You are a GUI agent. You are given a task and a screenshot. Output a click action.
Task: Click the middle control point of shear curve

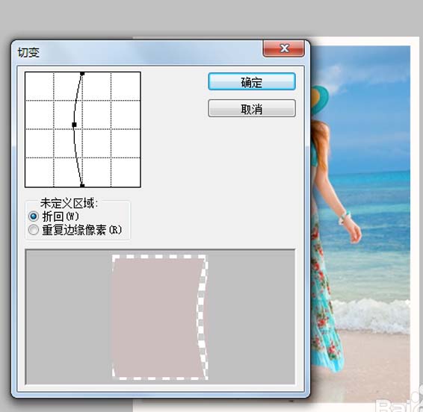pyautogui.click(x=74, y=125)
